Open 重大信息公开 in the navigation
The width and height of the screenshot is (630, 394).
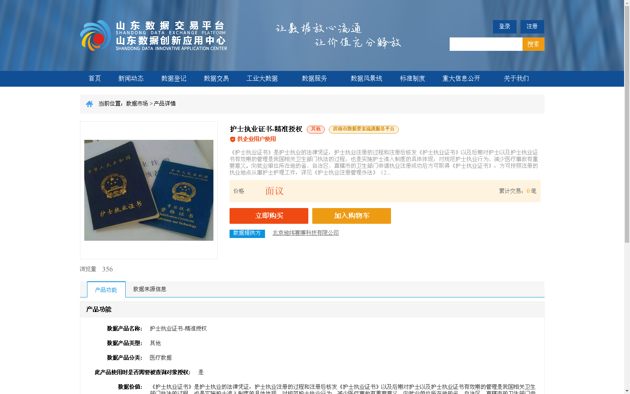pyautogui.click(x=461, y=78)
